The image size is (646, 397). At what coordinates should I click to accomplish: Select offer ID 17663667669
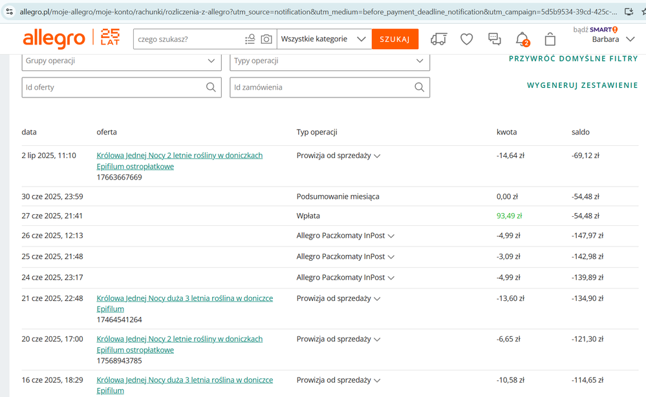120,178
